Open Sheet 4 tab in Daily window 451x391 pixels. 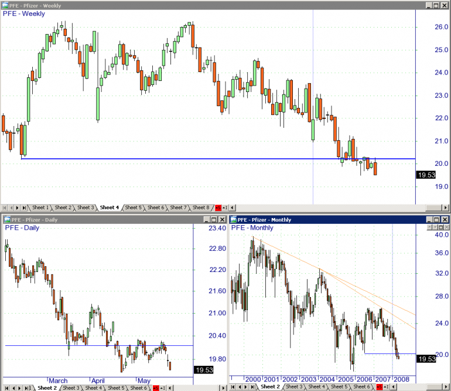click(93, 388)
